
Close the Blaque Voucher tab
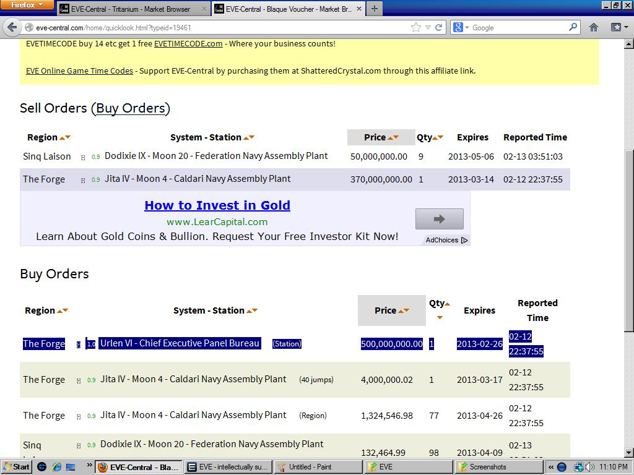click(x=358, y=9)
